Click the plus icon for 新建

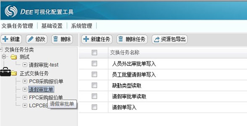pyautogui.click(x=5, y=39)
